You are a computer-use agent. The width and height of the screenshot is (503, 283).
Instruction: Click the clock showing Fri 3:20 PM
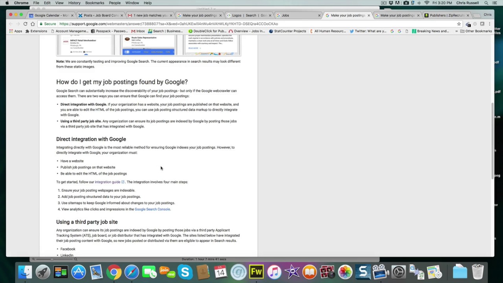tap(442, 3)
